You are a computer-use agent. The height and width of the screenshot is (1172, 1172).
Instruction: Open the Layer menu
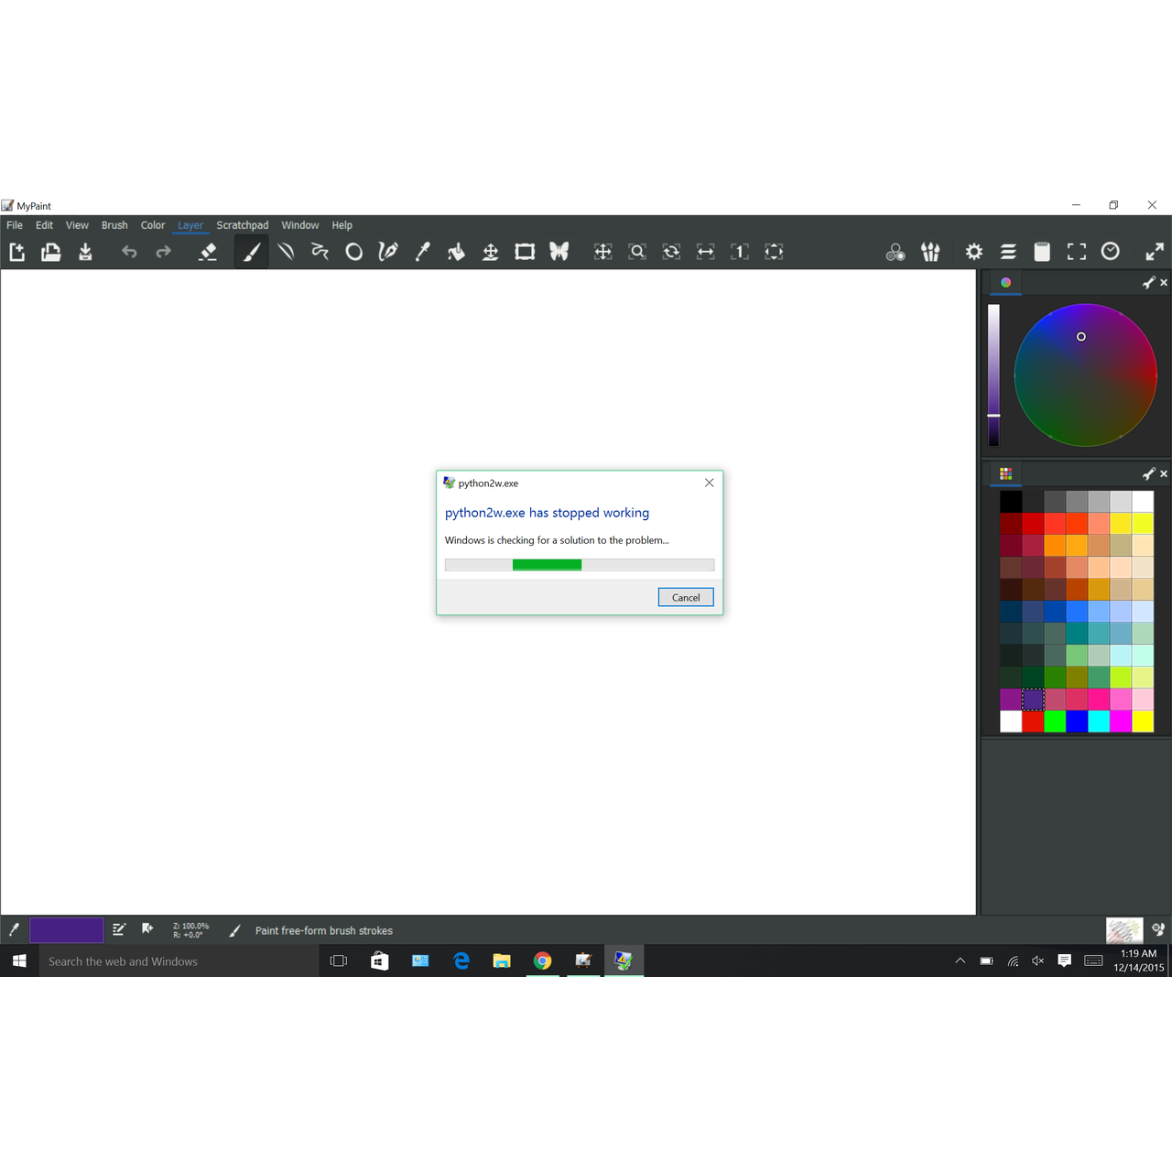click(x=190, y=224)
